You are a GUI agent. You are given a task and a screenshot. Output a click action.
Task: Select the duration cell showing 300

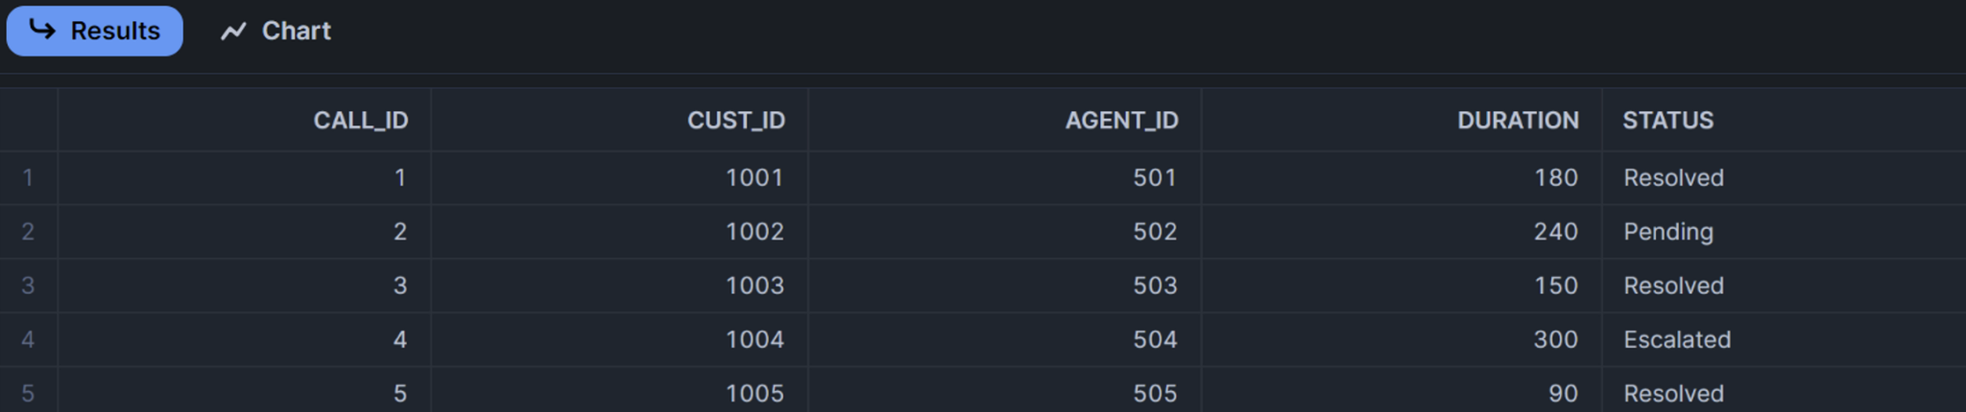(x=1555, y=339)
